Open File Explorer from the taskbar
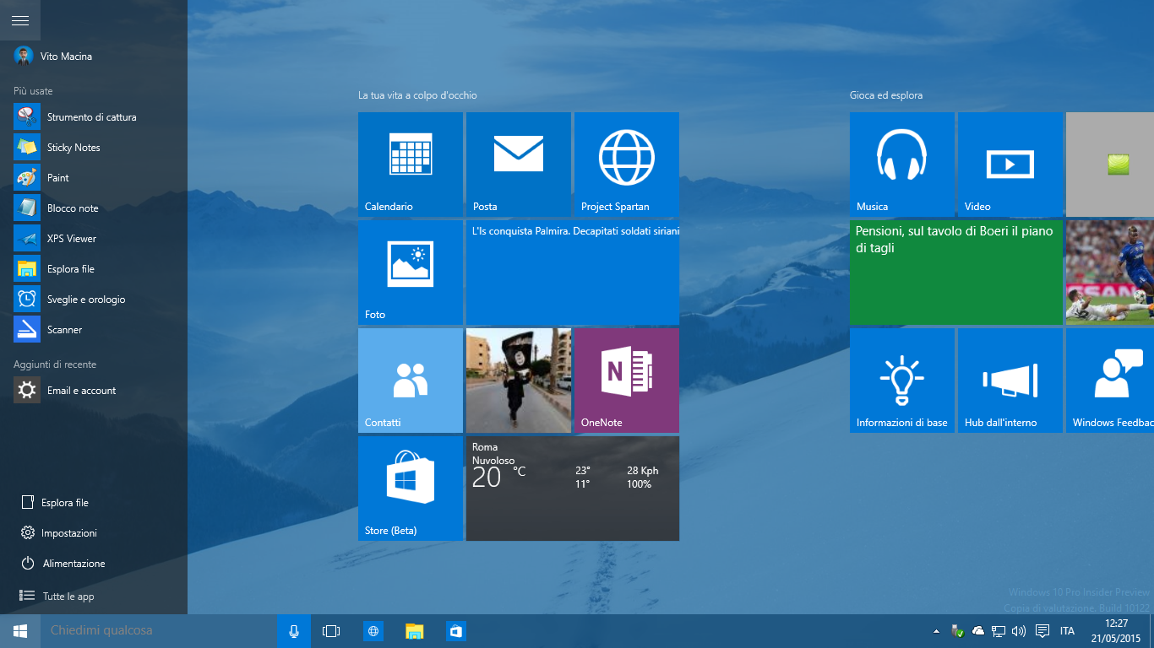Image resolution: width=1154 pixels, height=648 pixels. click(414, 631)
